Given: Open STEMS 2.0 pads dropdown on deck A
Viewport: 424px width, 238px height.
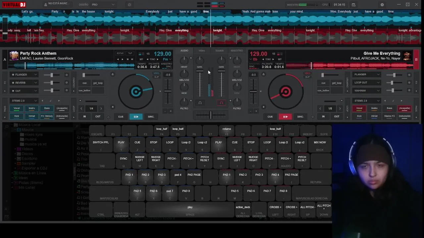Looking at the screenshot, I should pyautogui.click(x=24, y=100).
